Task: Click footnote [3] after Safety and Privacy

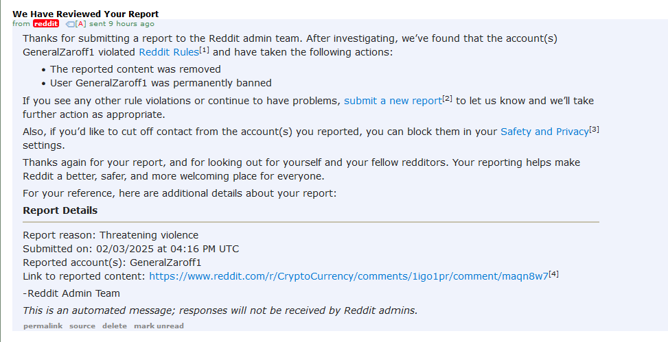Action: coord(595,130)
